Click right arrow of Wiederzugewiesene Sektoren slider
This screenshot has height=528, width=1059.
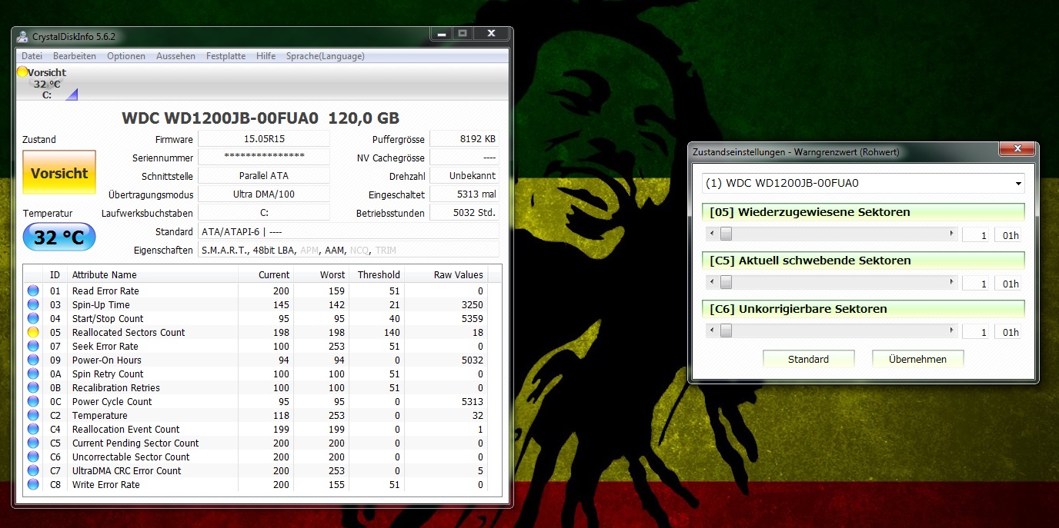click(951, 234)
